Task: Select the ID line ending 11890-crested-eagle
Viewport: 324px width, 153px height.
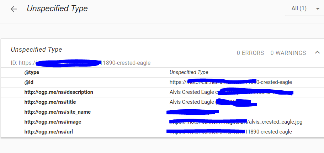Action: tap(81, 63)
